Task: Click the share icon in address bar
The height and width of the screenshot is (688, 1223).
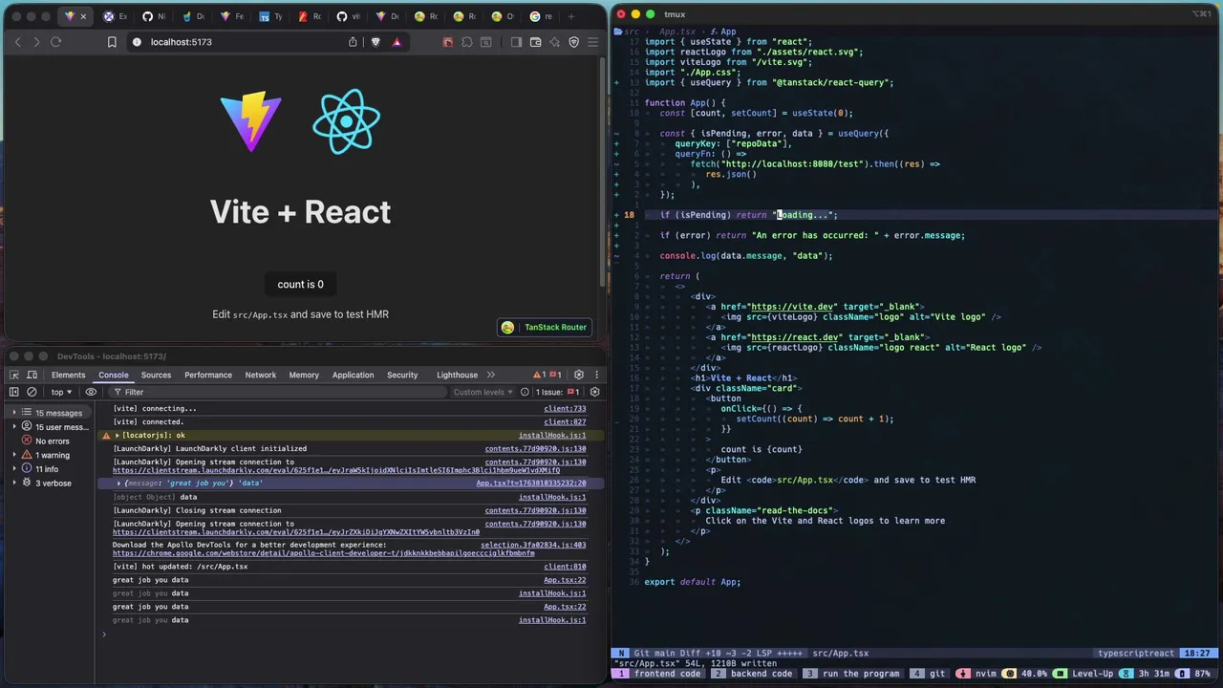Action: click(x=353, y=42)
